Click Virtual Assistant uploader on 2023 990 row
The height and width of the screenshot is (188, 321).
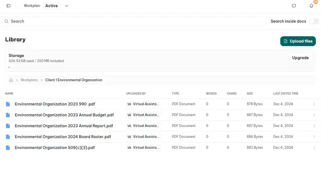(143, 104)
